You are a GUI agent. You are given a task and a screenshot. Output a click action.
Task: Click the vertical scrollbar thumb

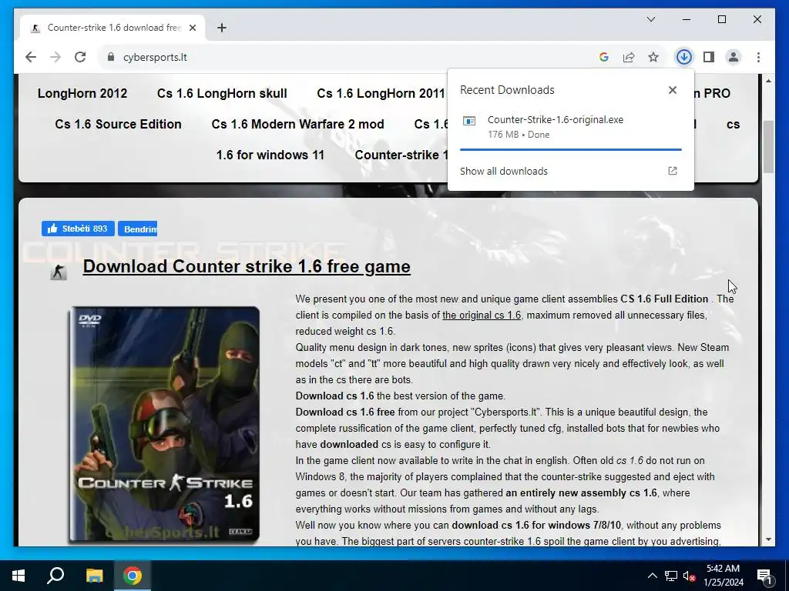[768, 147]
